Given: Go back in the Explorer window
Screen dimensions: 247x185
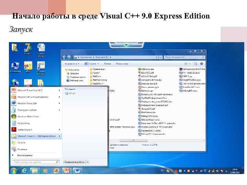Looking at the screenshot, I should (64, 58).
